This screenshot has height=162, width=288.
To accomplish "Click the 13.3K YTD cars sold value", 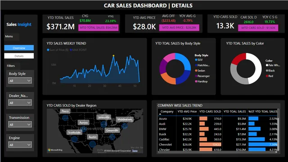I will [x=225, y=26].
